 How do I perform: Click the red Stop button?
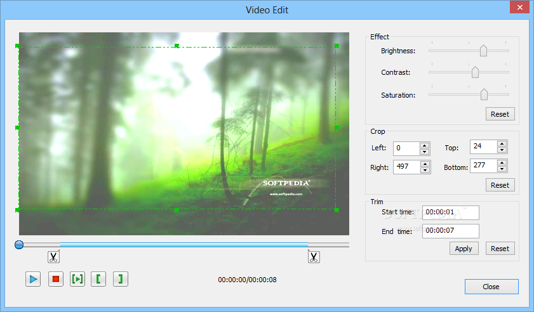click(55, 279)
